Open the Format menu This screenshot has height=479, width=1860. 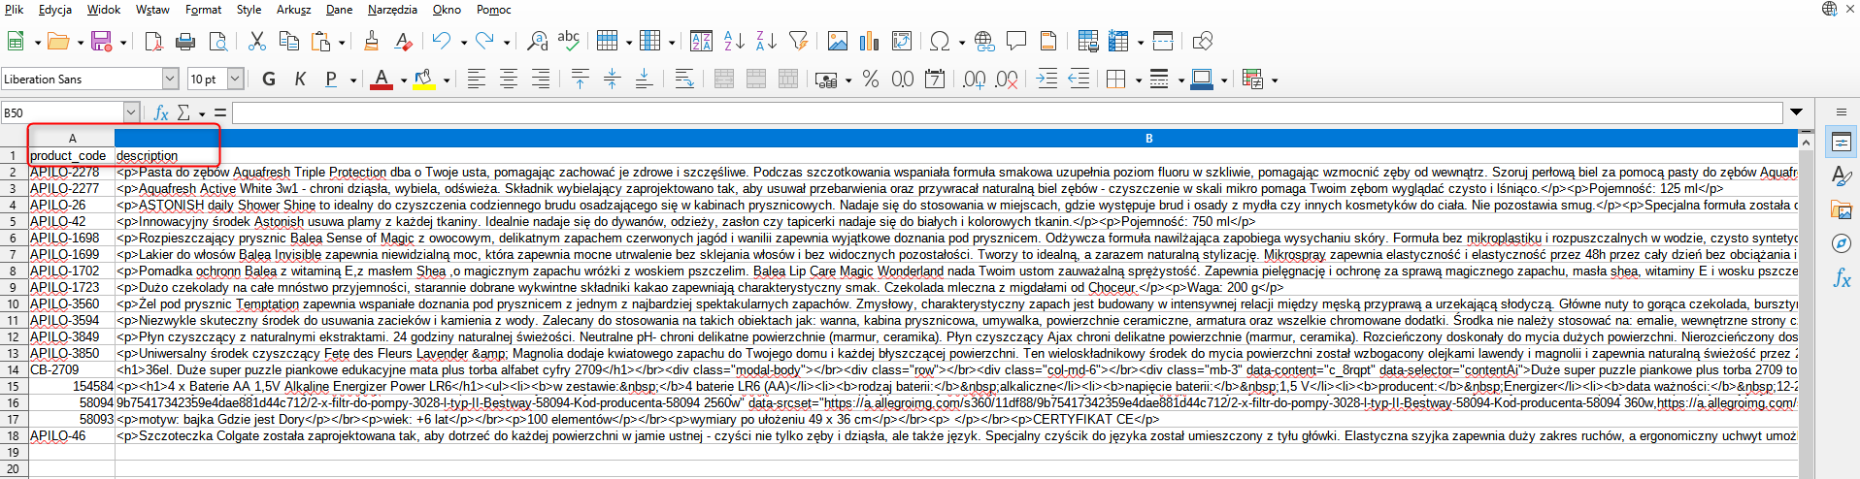click(x=203, y=10)
